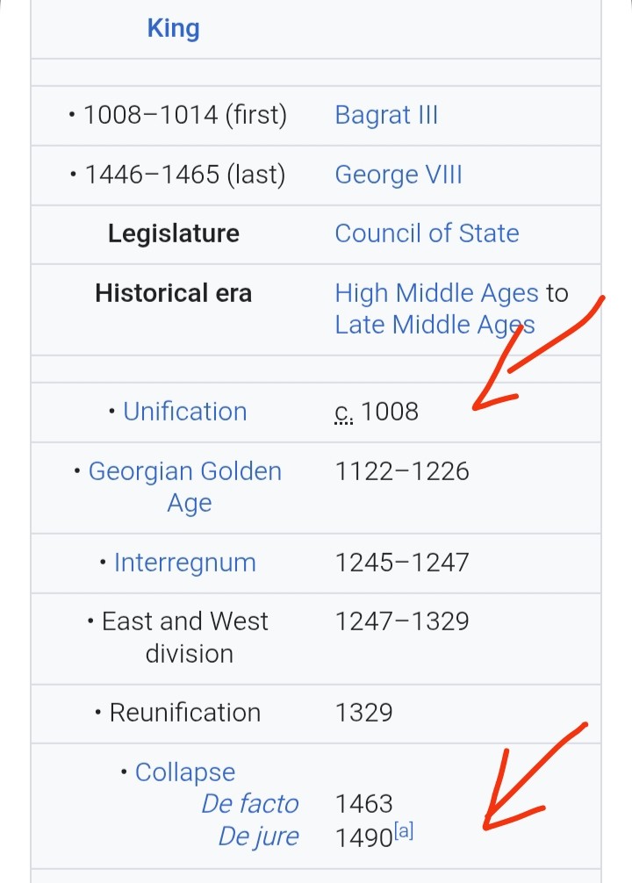
Task: Open the Late Middle Ages link
Action: [x=434, y=325]
